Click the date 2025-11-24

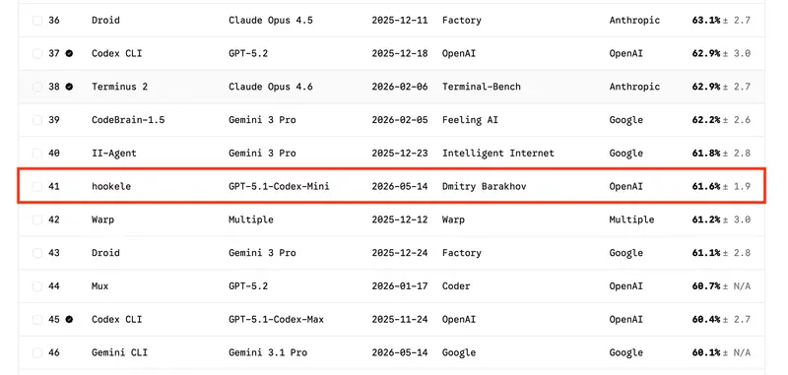pos(400,319)
